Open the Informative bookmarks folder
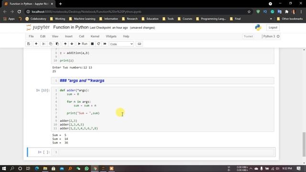 [x=109, y=19]
